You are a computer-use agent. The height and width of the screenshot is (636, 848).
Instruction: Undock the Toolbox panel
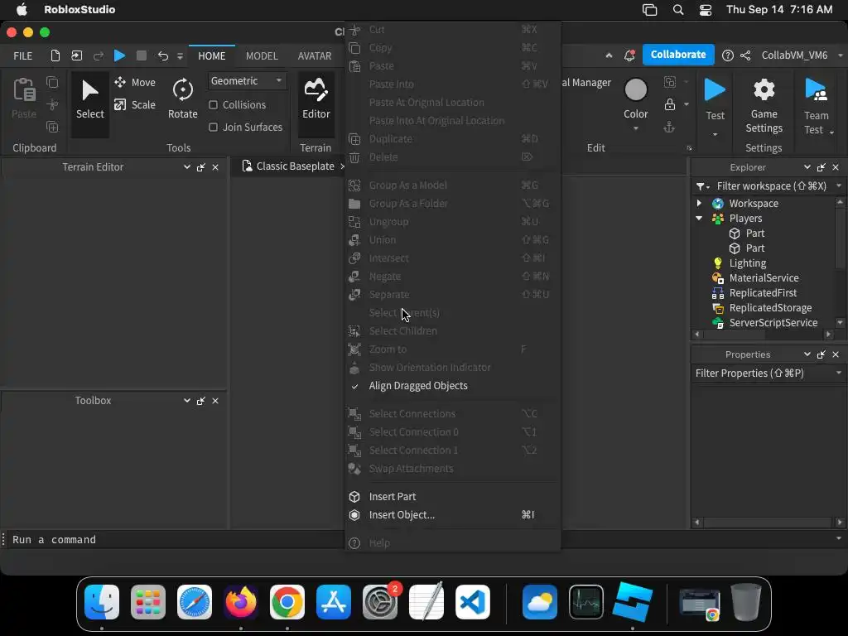201,401
